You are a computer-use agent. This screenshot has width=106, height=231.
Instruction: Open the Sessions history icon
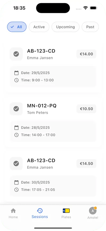[x=40, y=210]
